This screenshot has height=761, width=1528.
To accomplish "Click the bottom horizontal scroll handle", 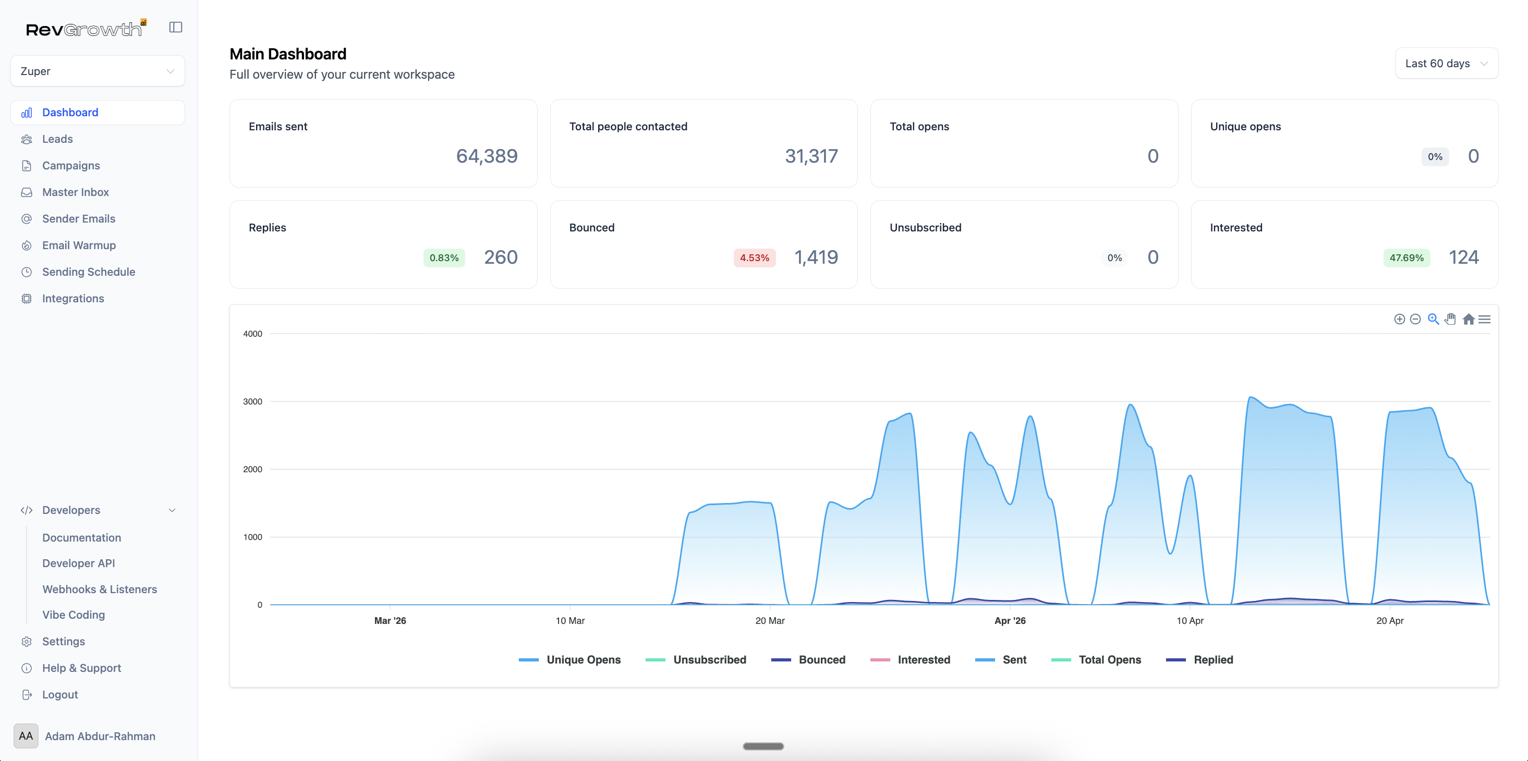I will click(x=763, y=746).
